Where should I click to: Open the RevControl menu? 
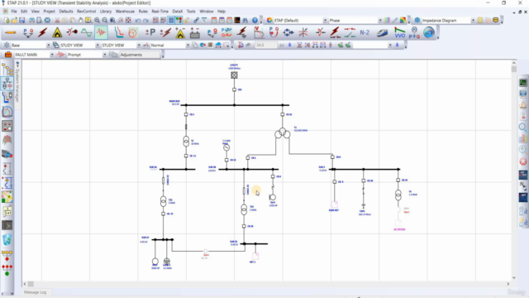coord(86,11)
